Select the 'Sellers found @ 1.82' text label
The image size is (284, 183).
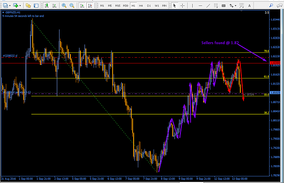point(220,43)
